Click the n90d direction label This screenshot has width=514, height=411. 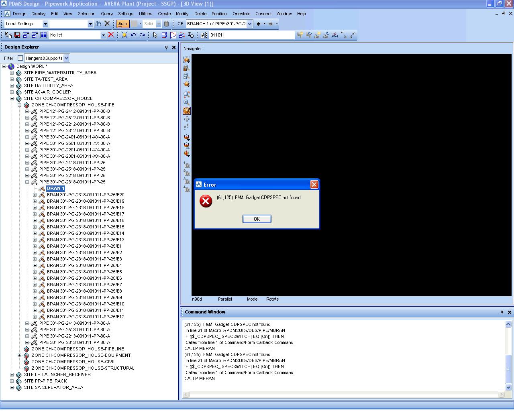[197, 299]
